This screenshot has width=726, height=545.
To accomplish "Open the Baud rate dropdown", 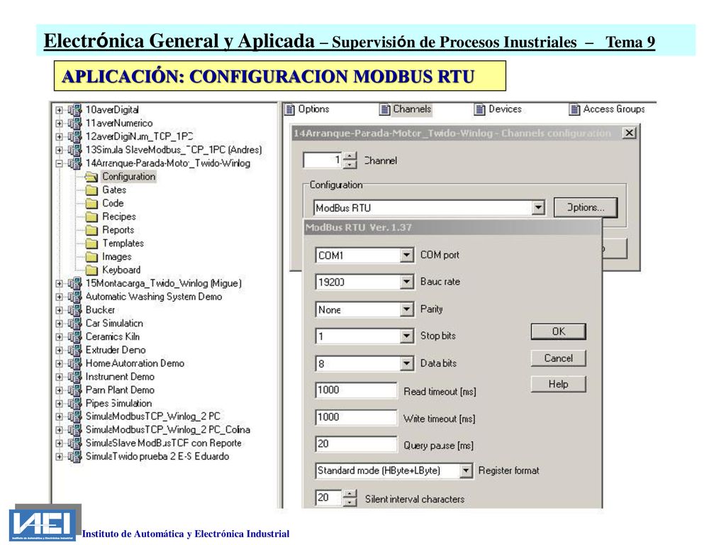I will click(x=406, y=282).
